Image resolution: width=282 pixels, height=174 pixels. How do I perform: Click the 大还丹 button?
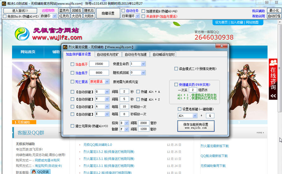pos(77,16)
